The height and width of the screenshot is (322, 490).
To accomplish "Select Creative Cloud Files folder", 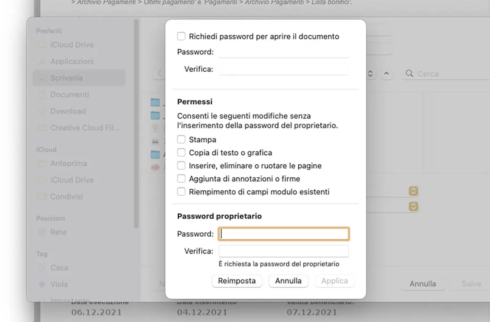I will tap(78, 127).
